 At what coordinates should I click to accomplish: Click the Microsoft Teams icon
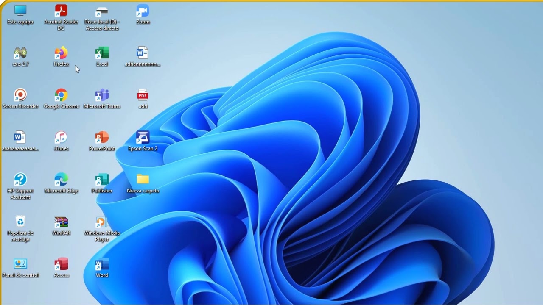point(102,99)
